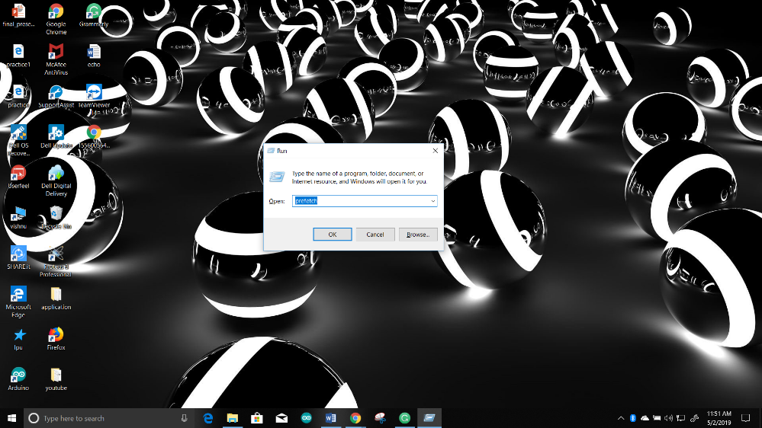
Task: Select the practice desktop file
Action: [18, 96]
